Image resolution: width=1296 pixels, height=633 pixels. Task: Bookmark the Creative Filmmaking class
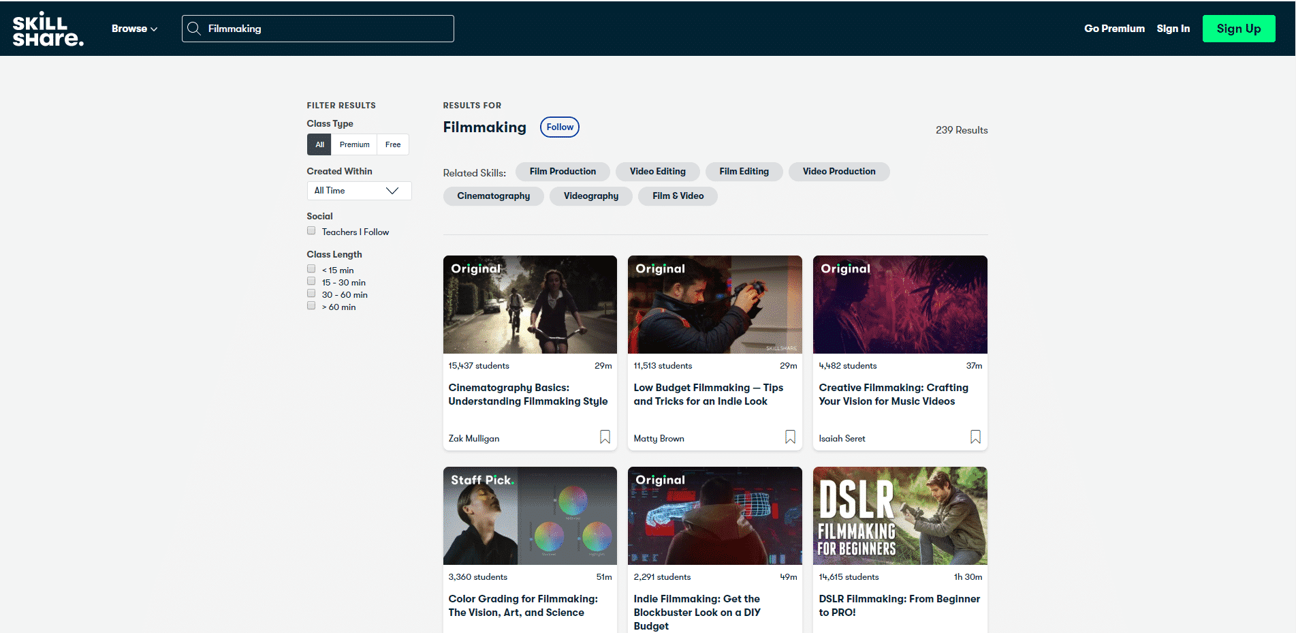coord(975,437)
